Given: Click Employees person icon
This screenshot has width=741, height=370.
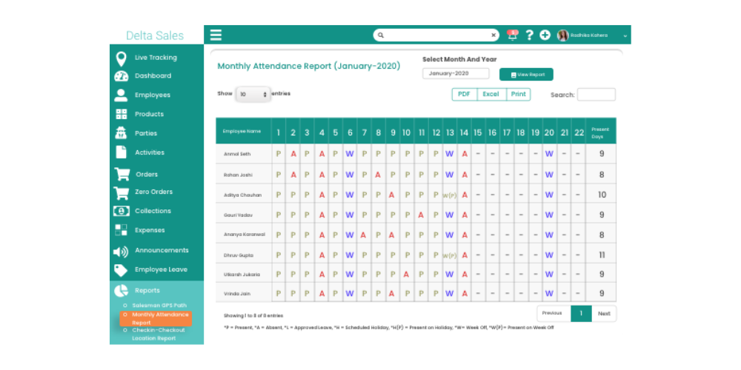Looking at the screenshot, I should point(121,95).
